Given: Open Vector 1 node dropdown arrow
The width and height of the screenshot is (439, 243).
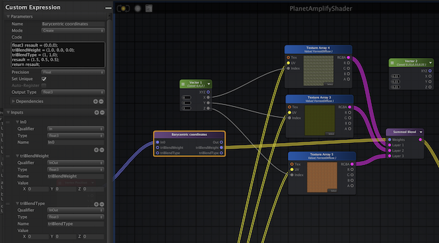Looking at the screenshot, I should pos(209,84).
